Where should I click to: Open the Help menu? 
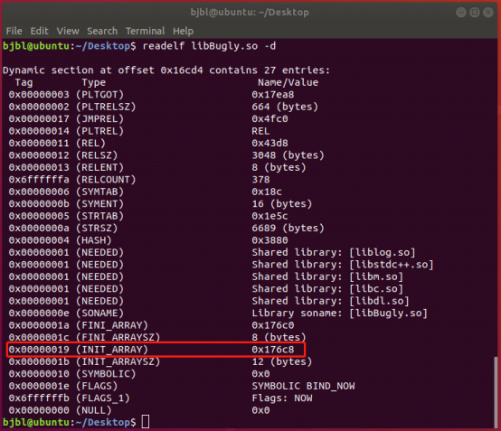(x=183, y=31)
